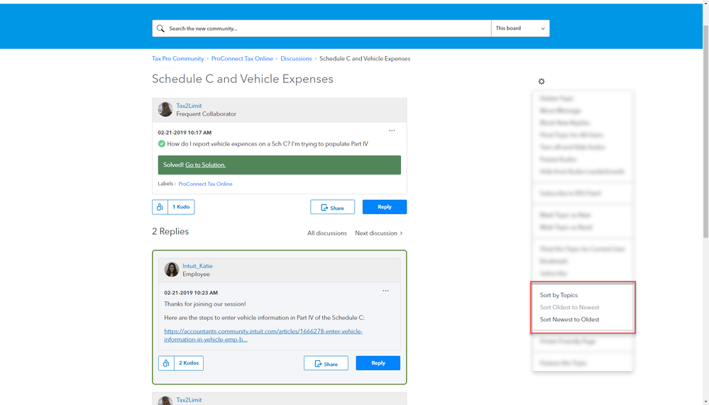This screenshot has height=405, width=709.
Task: Click 'Go to Solution.' link
Action: pyautogui.click(x=205, y=165)
